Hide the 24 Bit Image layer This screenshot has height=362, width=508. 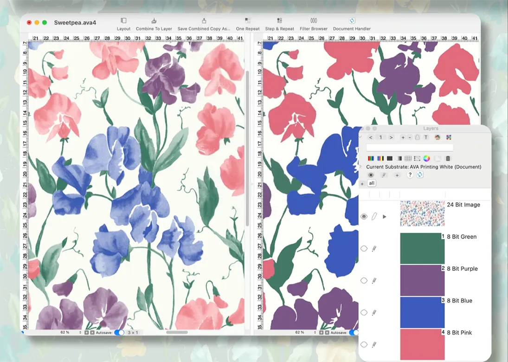(x=364, y=216)
